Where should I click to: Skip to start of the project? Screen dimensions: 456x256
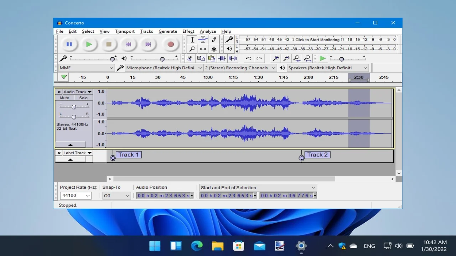(x=128, y=44)
